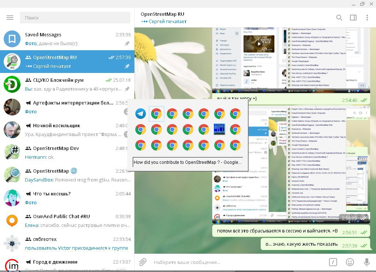
Task: Click the 'How did you contribute to OpenStreetMap' switcher label
Action: click(188, 162)
